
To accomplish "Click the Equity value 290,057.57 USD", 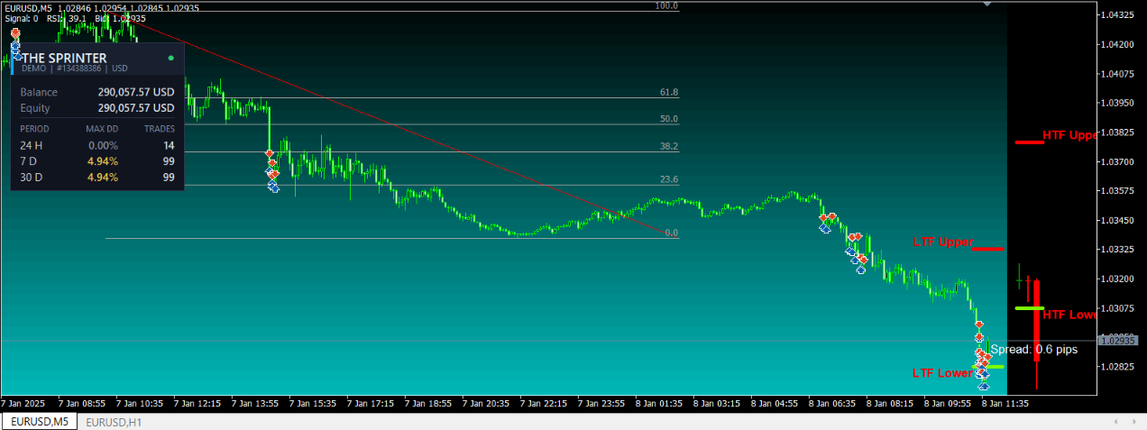I will coord(136,108).
